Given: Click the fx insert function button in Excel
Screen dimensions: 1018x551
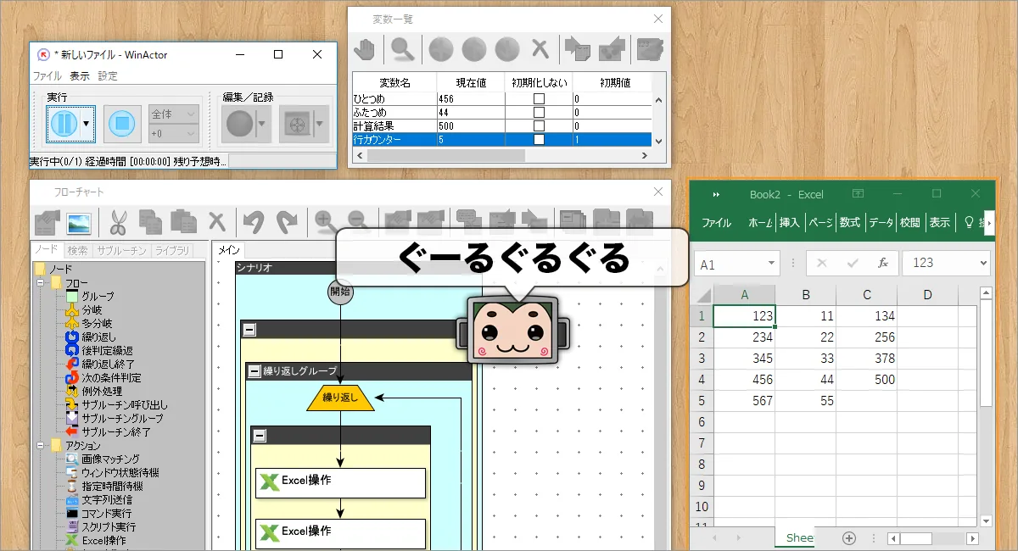Looking at the screenshot, I should click(x=882, y=264).
